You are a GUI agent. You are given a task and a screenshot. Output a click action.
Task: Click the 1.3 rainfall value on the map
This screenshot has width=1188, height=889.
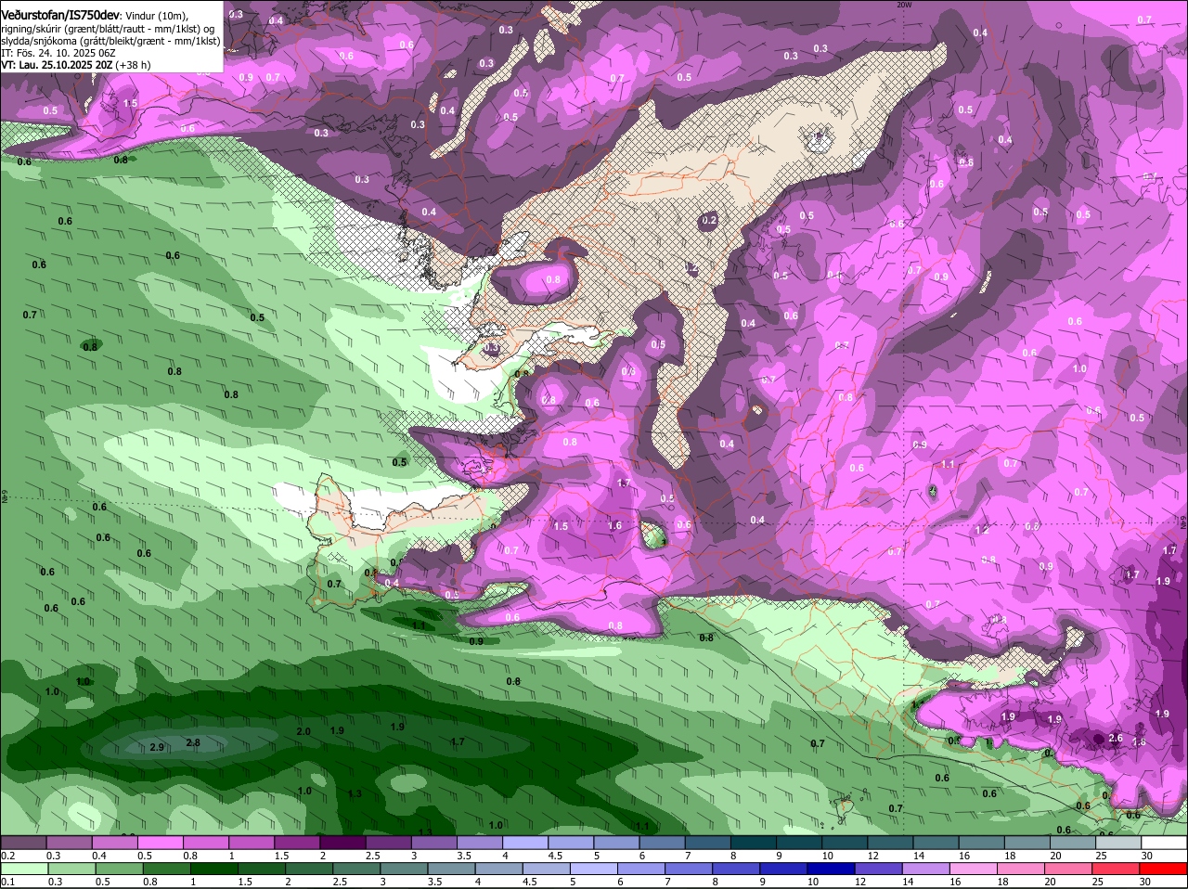point(355,793)
